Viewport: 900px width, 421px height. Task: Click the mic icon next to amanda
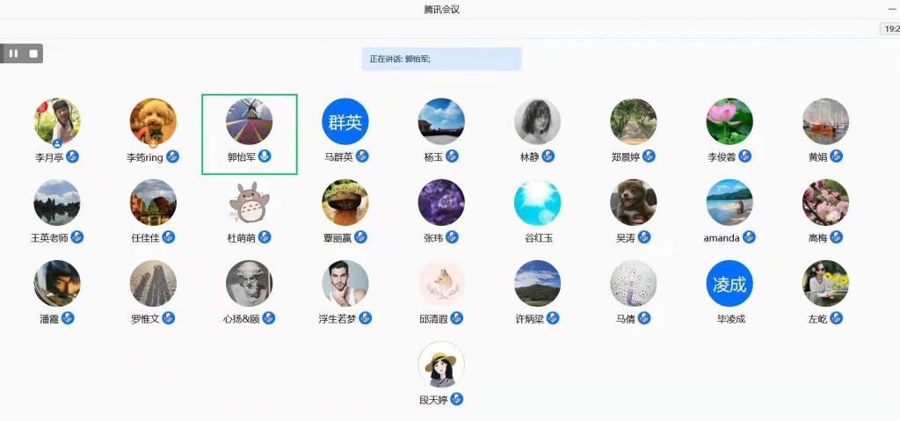(749, 237)
